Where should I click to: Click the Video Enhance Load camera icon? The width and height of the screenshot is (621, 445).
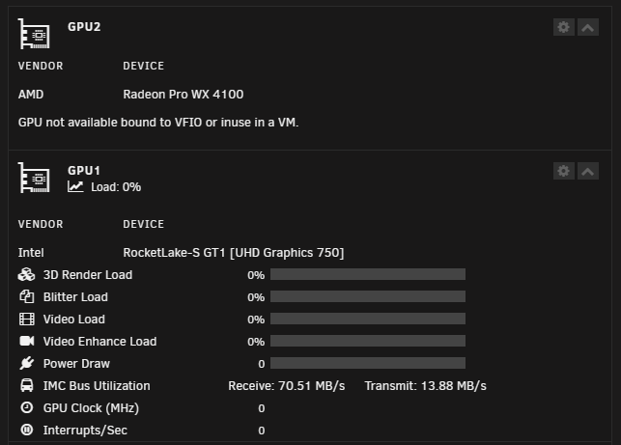click(x=26, y=341)
